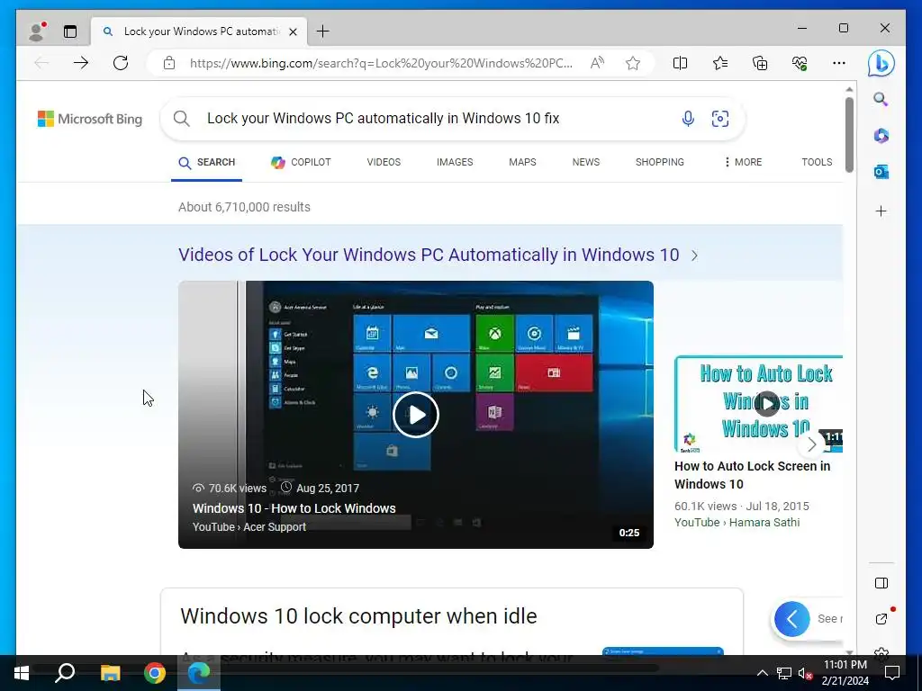
Task: Expand the MORE menu
Action: (x=743, y=162)
